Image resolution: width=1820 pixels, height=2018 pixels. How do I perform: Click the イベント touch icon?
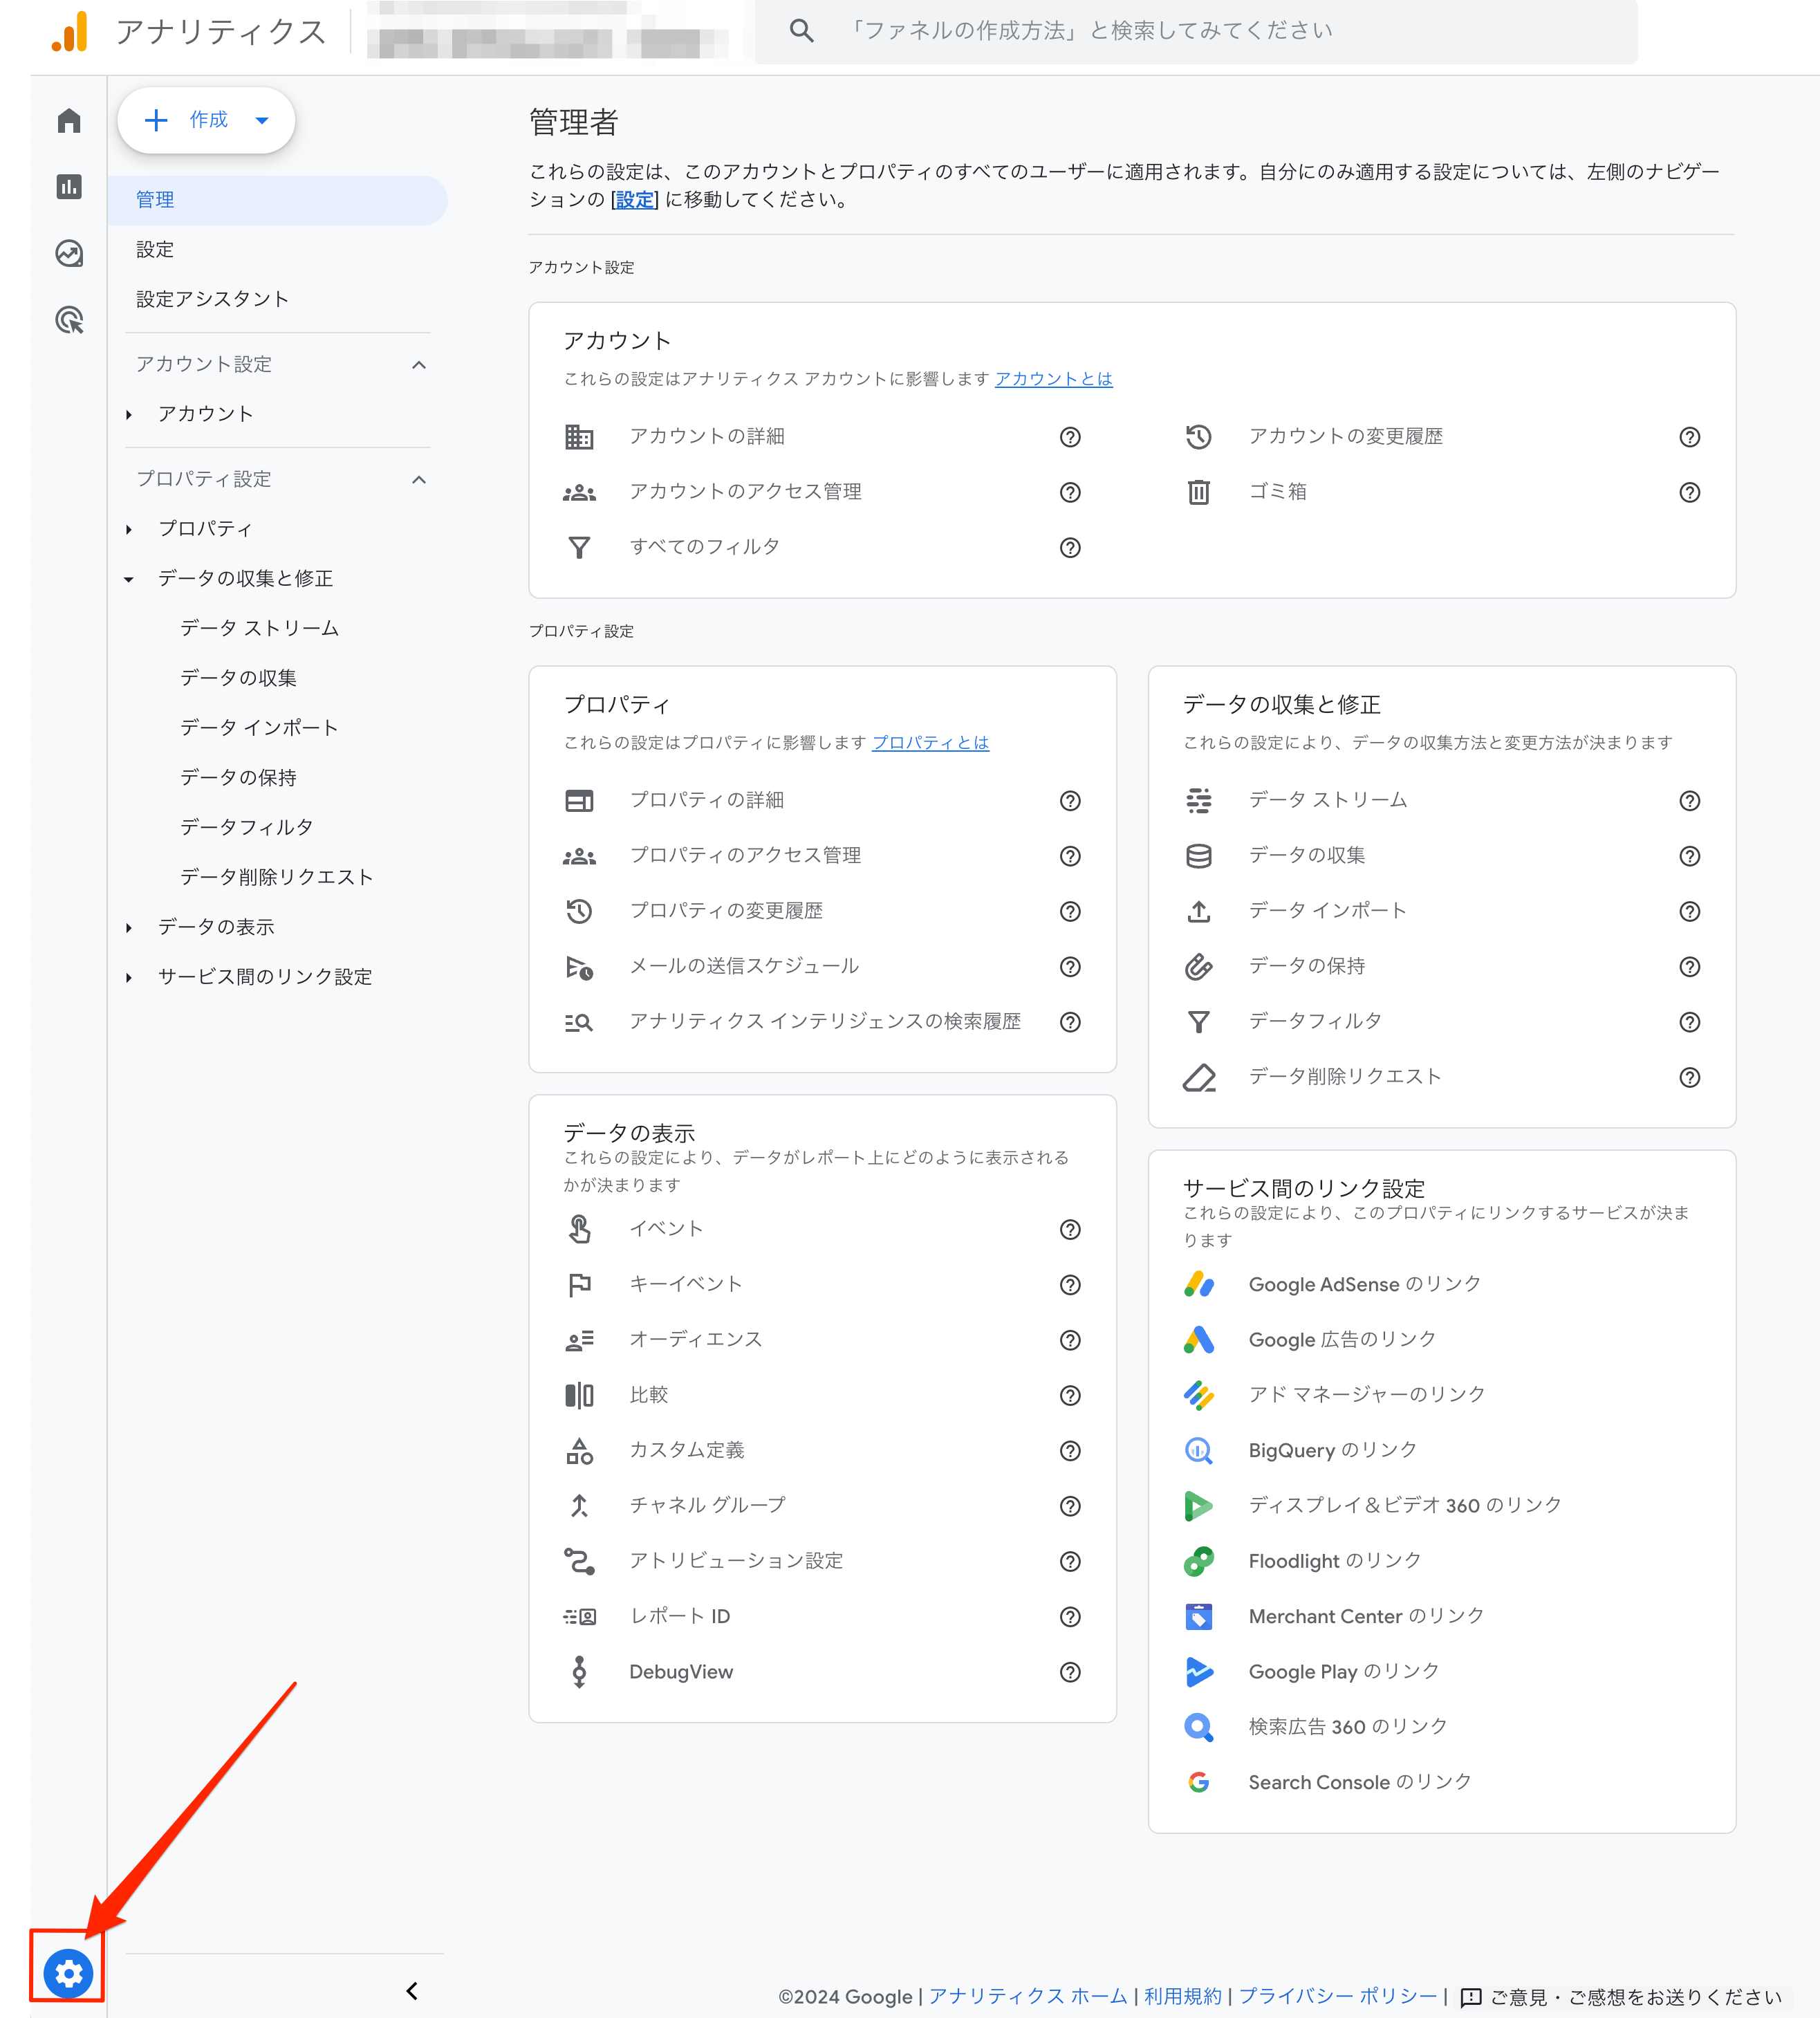coord(579,1229)
